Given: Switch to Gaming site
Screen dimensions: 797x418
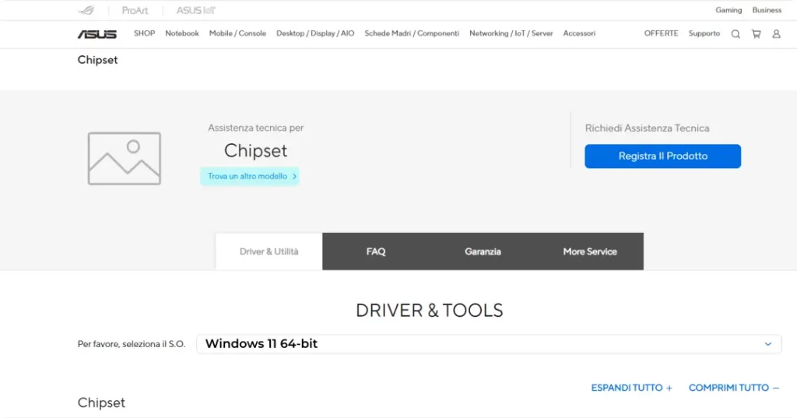Looking at the screenshot, I should coord(729,10).
